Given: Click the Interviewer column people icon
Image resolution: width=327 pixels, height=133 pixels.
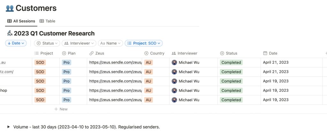Looking at the screenshot, I should tap(174, 53).
